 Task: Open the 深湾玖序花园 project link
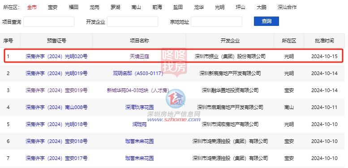139,107
